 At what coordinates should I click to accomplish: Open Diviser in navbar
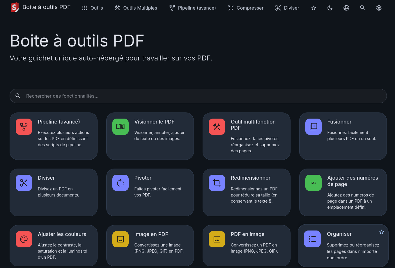[287, 8]
